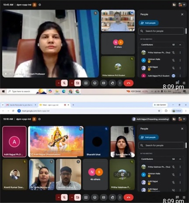
Task: Bookmark this page with the star icon
Action: pyautogui.click(x=159, y=111)
